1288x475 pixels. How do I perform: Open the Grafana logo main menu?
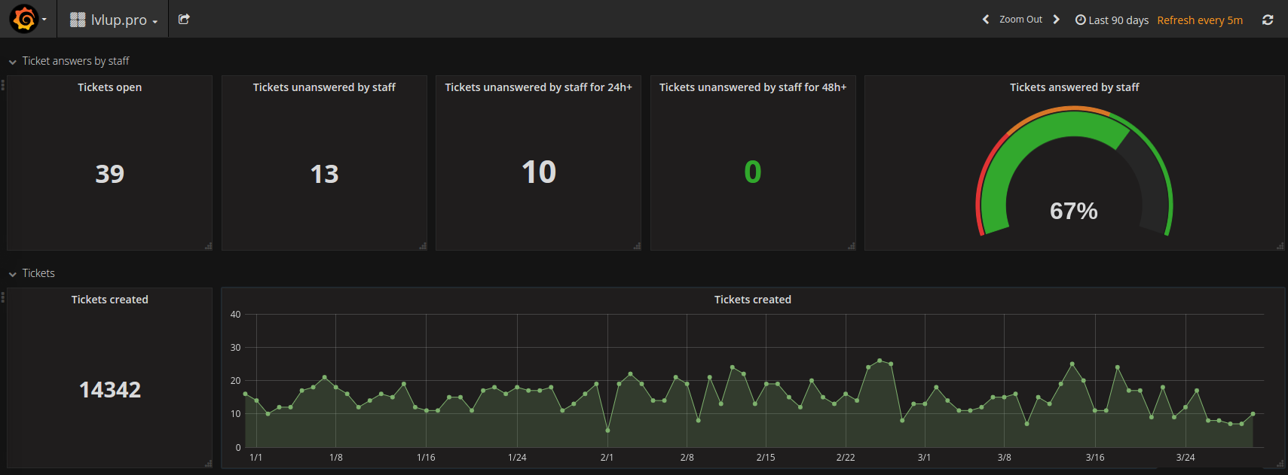[x=25, y=19]
